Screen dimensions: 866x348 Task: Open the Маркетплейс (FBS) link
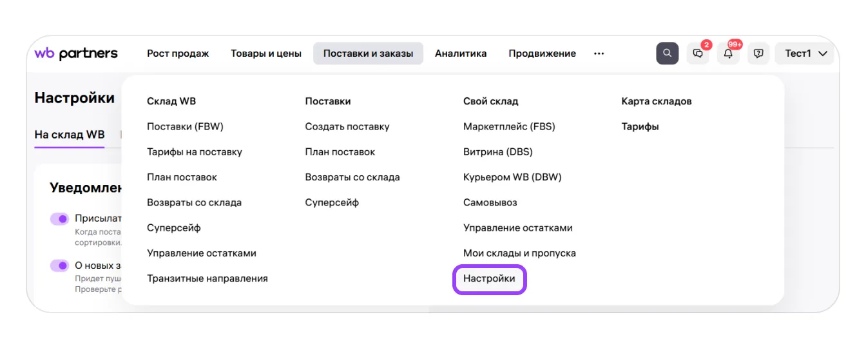click(x=508, y=127)
